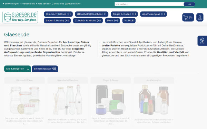Expand the (Haushalts)Flaschen (+) menu

click(x=92, y=14)
